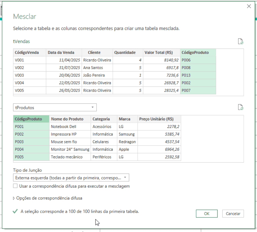Open the Tipo de Junção dropdown
Viewport: 257px width, 232px height.
point(71,178)
